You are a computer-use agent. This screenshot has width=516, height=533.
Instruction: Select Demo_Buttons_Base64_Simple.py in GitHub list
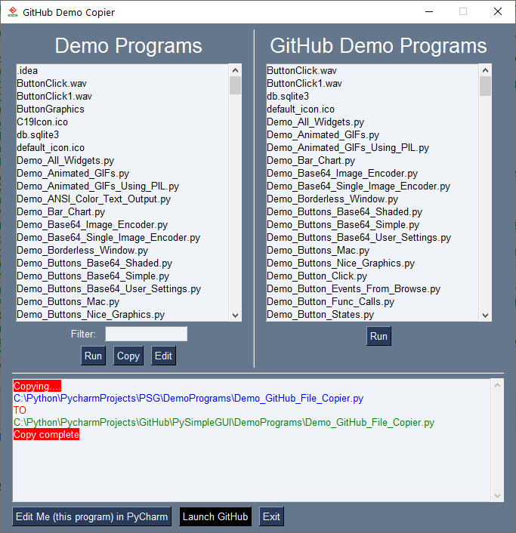point(372,225)
